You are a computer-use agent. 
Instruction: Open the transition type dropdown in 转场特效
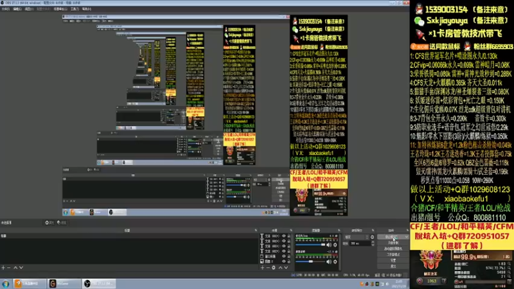tap(356, 237)
